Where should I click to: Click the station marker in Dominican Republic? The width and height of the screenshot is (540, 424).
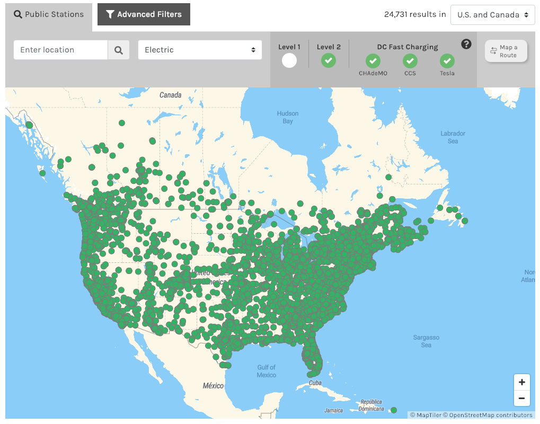394,410
